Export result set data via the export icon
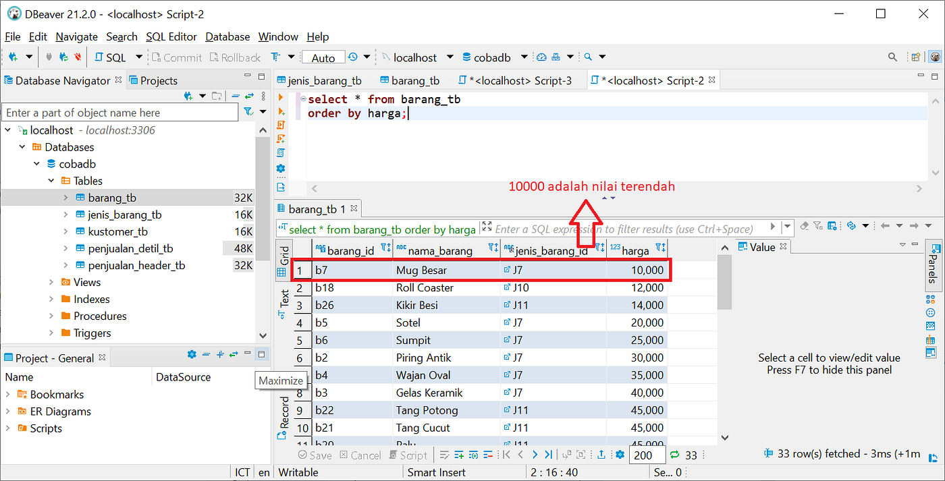The height and width of the screenshot is (481, 945). click(603, 455)
